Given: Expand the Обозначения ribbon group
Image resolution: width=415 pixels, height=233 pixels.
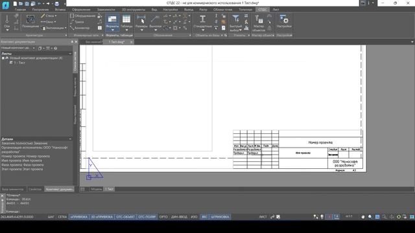Looking at the screenshot, I should tap(190, 35).
